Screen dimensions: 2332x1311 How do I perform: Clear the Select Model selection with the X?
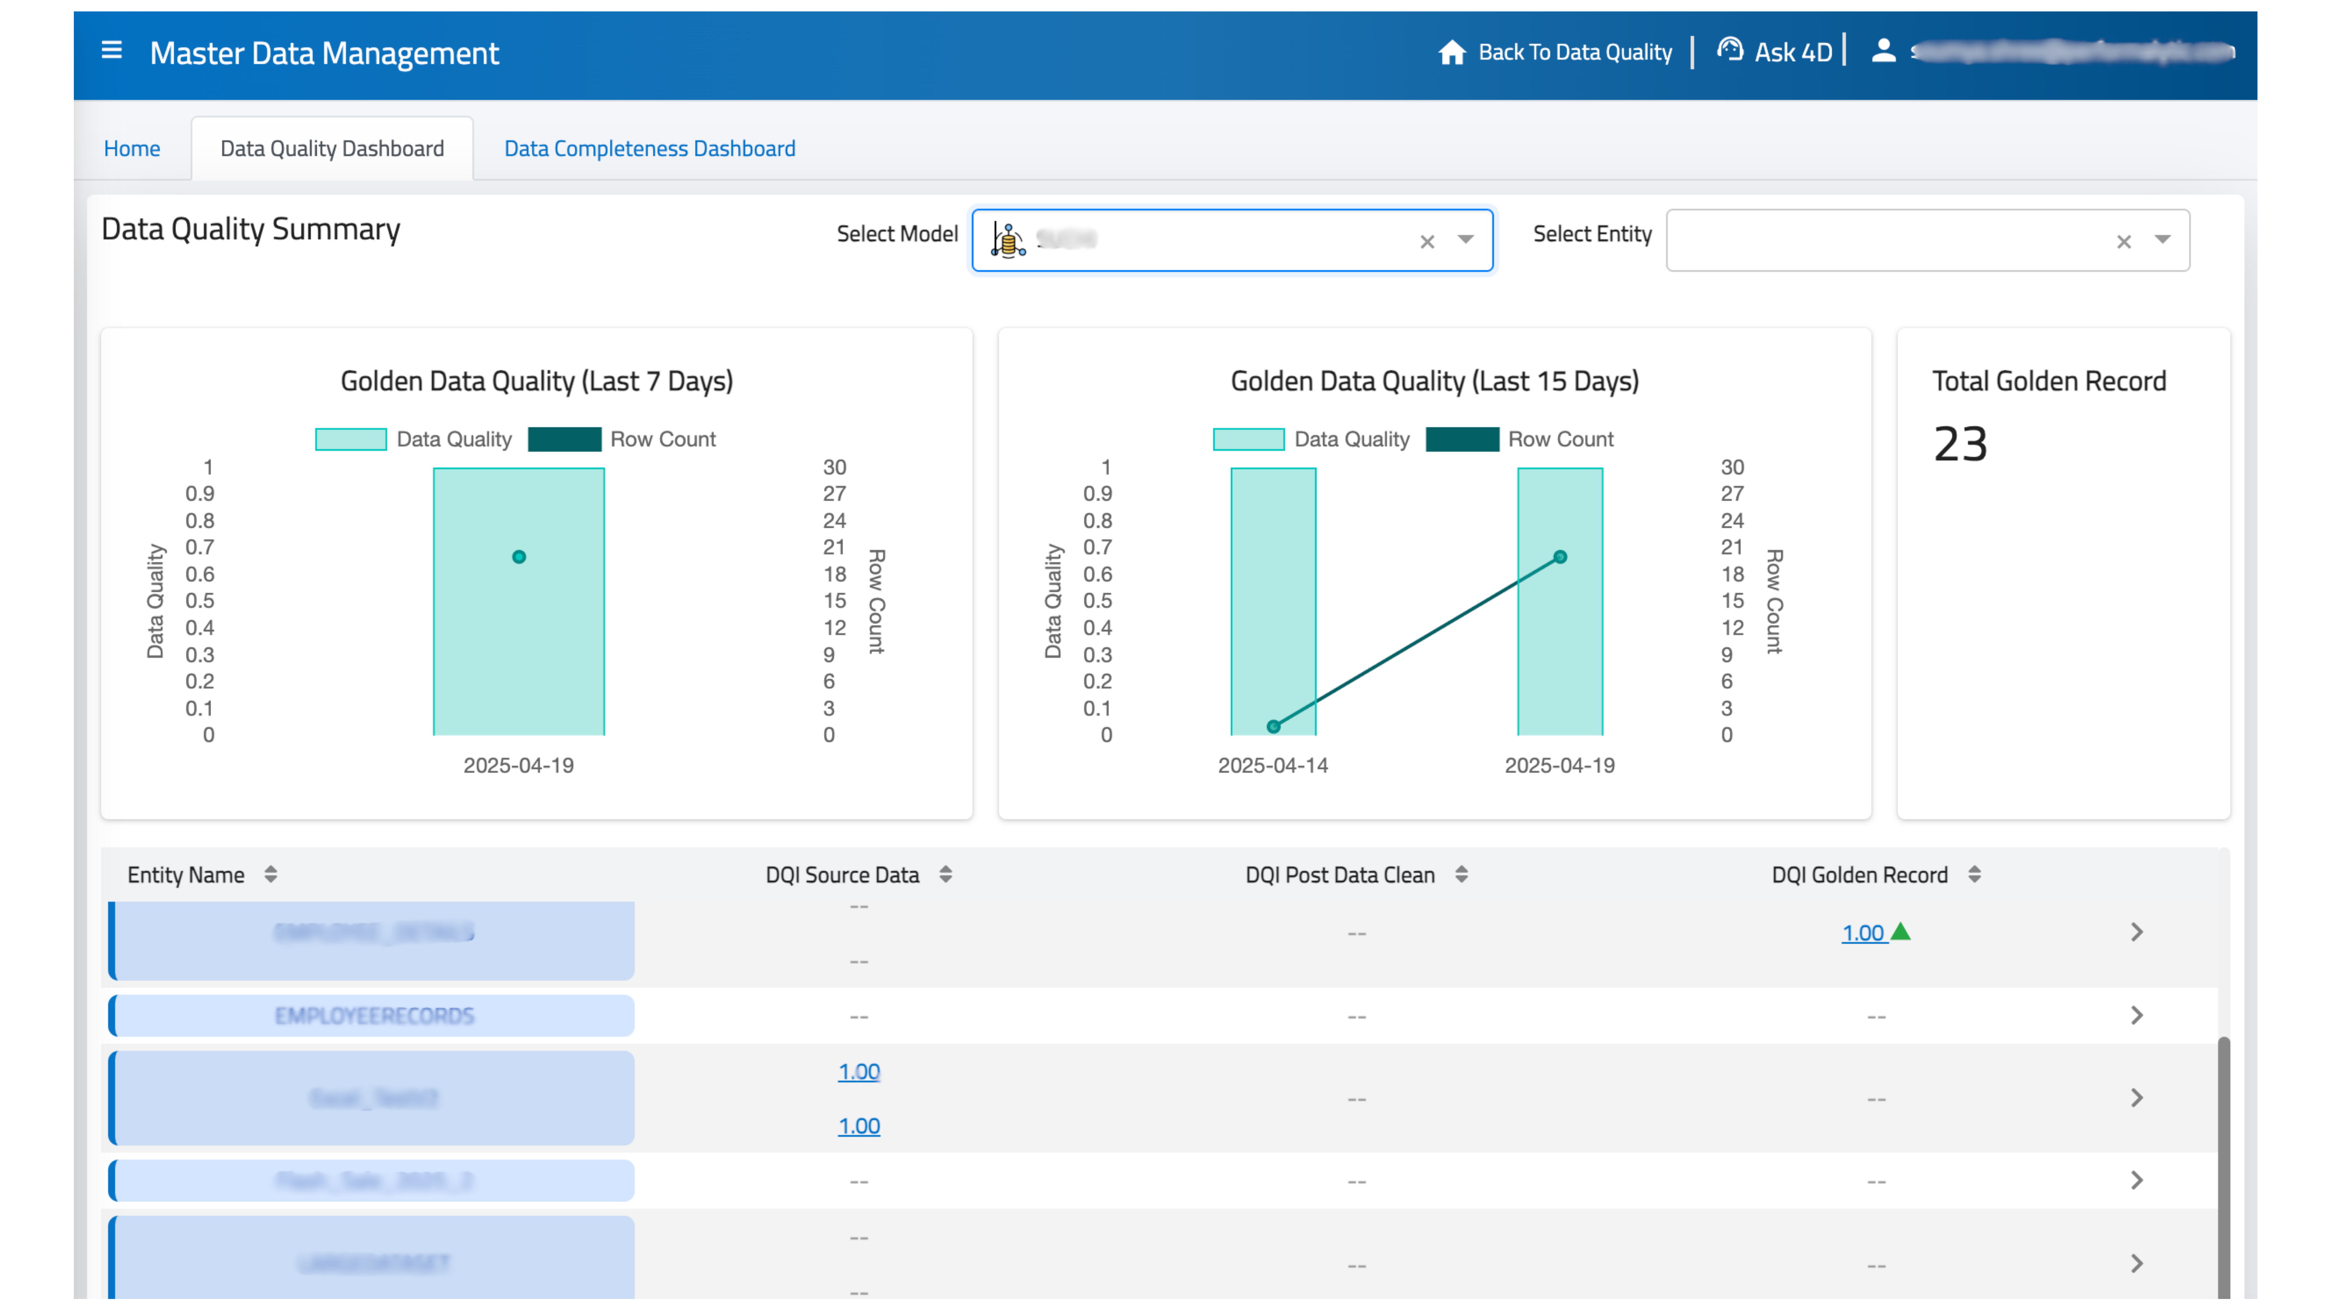(x=1428, y=242)
